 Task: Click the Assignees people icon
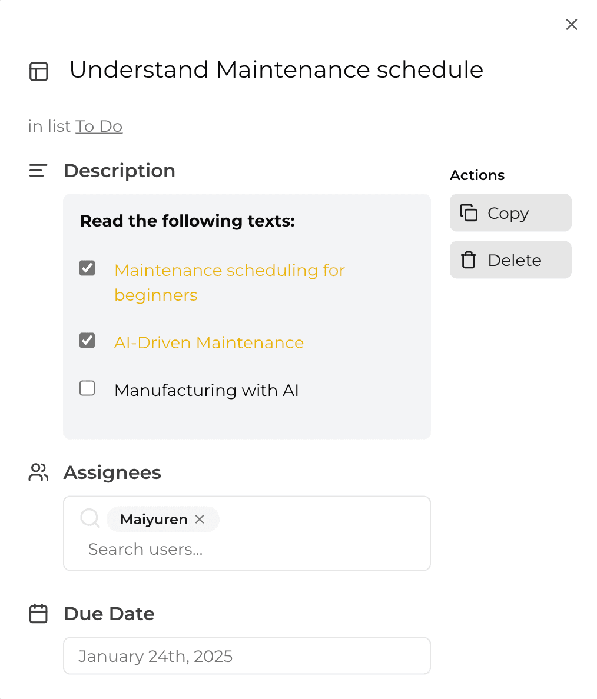tap(38, 472)
